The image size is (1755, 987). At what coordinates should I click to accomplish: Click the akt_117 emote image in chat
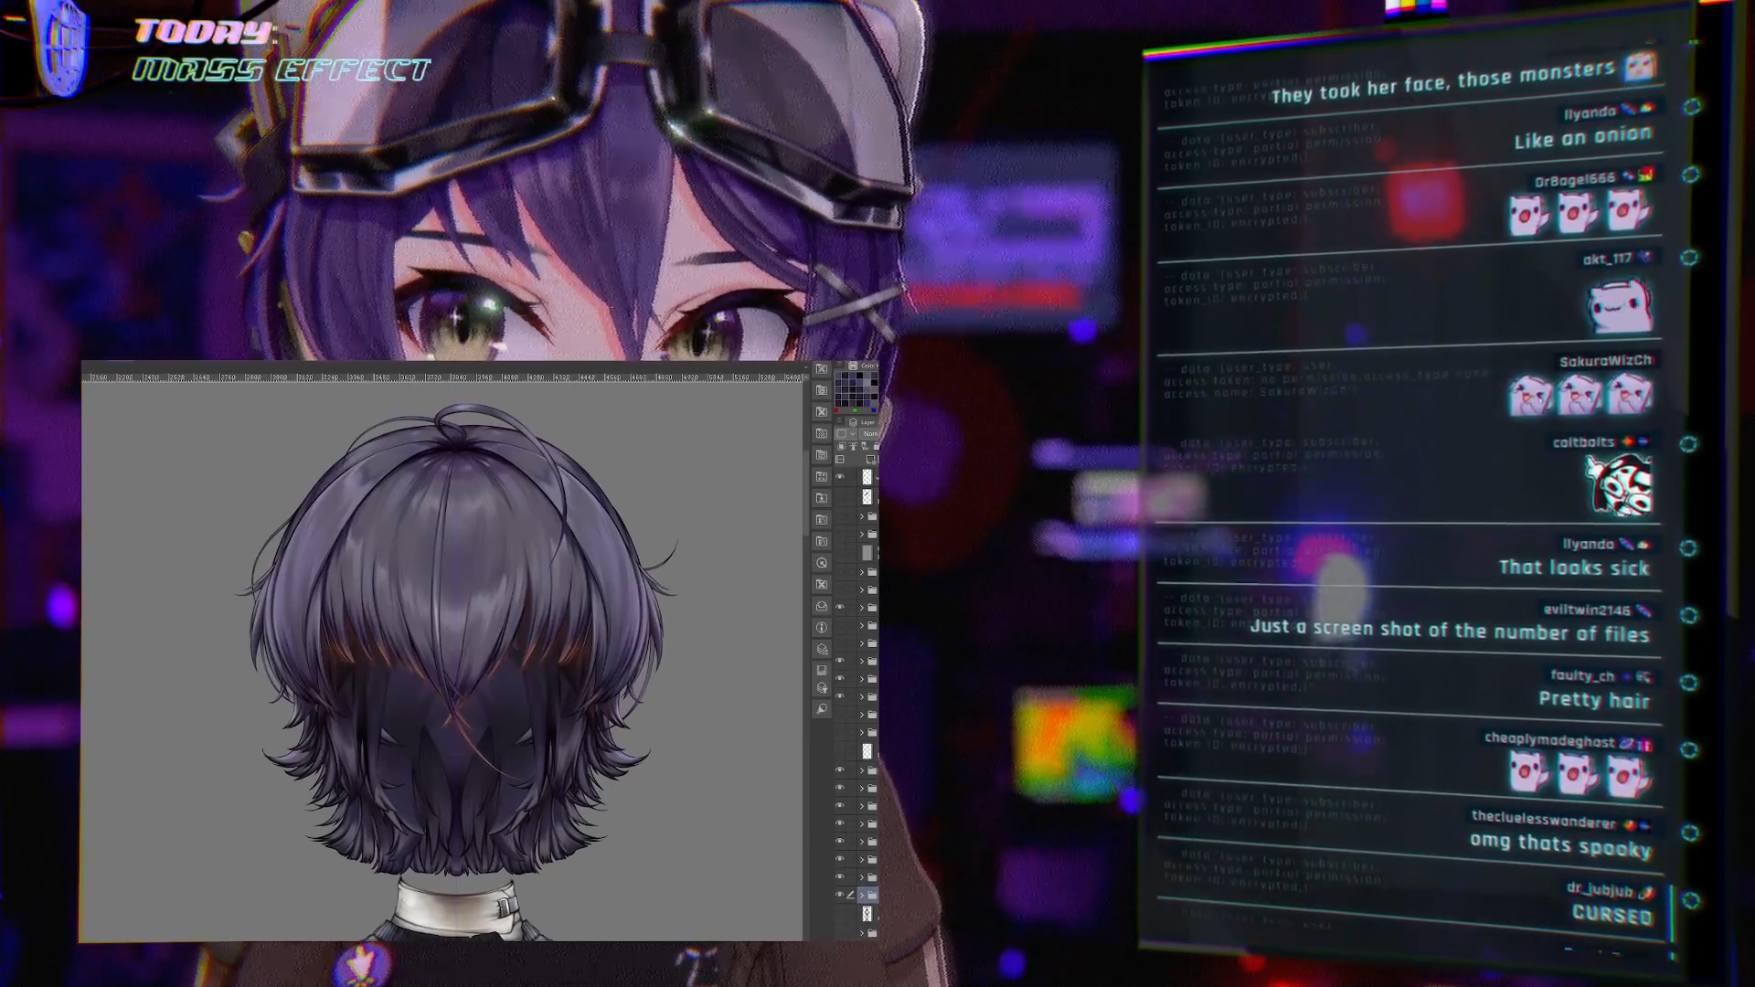pos(1620,305)
